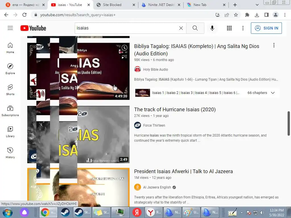Open Force Thirteen channel
Image resolution: width=291 pixels, height=218 pixels.
point(154,125)
